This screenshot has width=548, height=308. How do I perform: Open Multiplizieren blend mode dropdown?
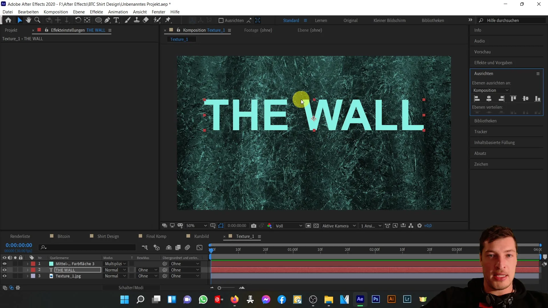coord(115,264)
